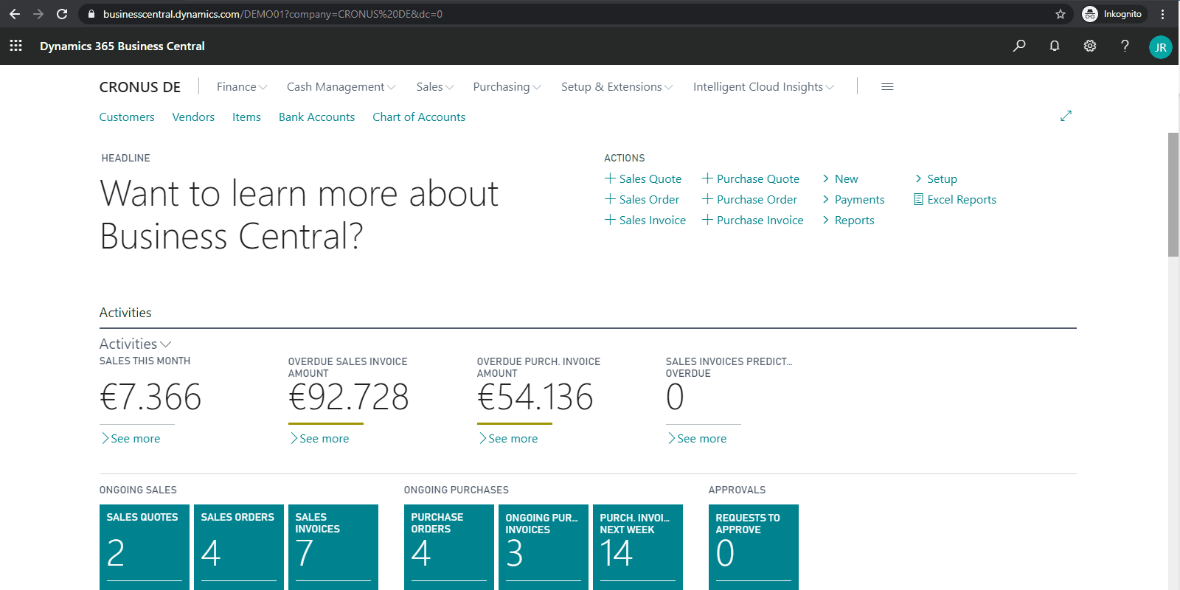Expand the Cash Management menu
This screenshot has width=1180, height=590.
click(x=341, y=87)
